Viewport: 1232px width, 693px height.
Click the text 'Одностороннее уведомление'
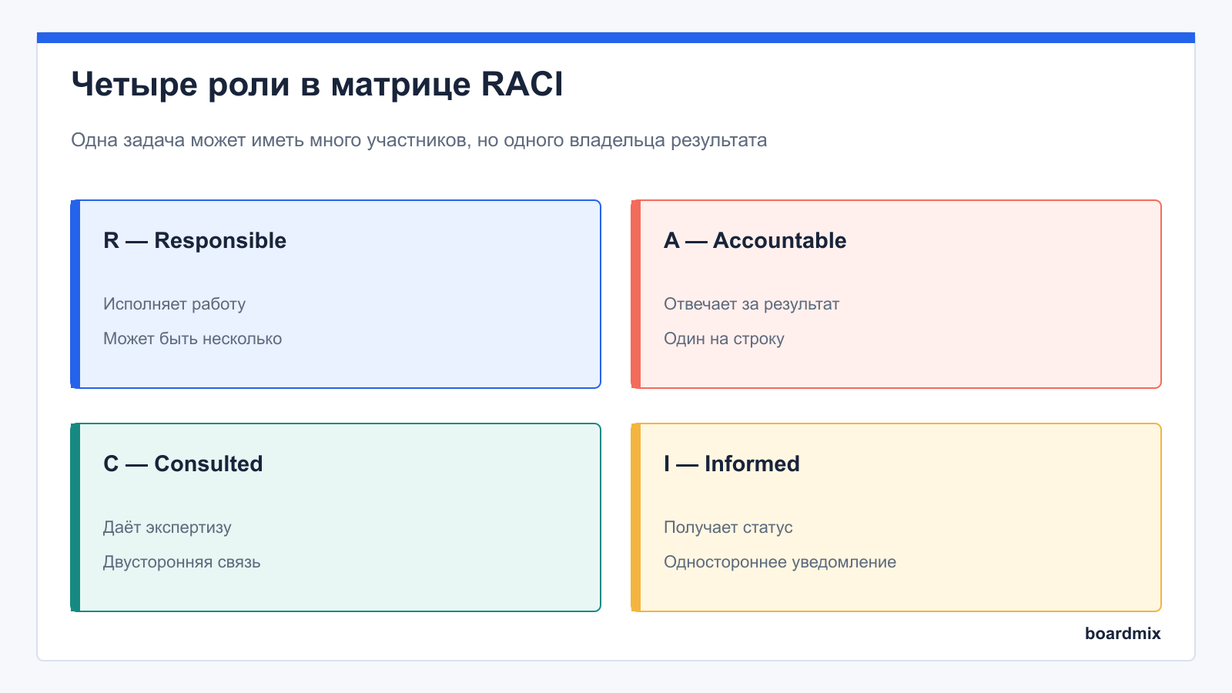click(780, 562)
